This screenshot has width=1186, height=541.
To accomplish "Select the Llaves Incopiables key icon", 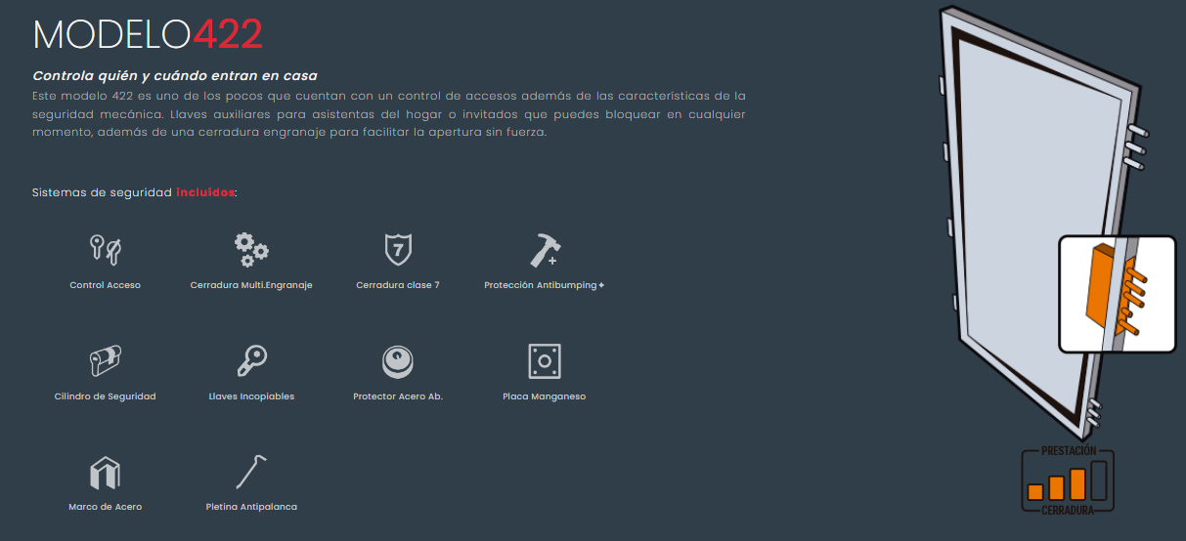I will pos(250,361).
